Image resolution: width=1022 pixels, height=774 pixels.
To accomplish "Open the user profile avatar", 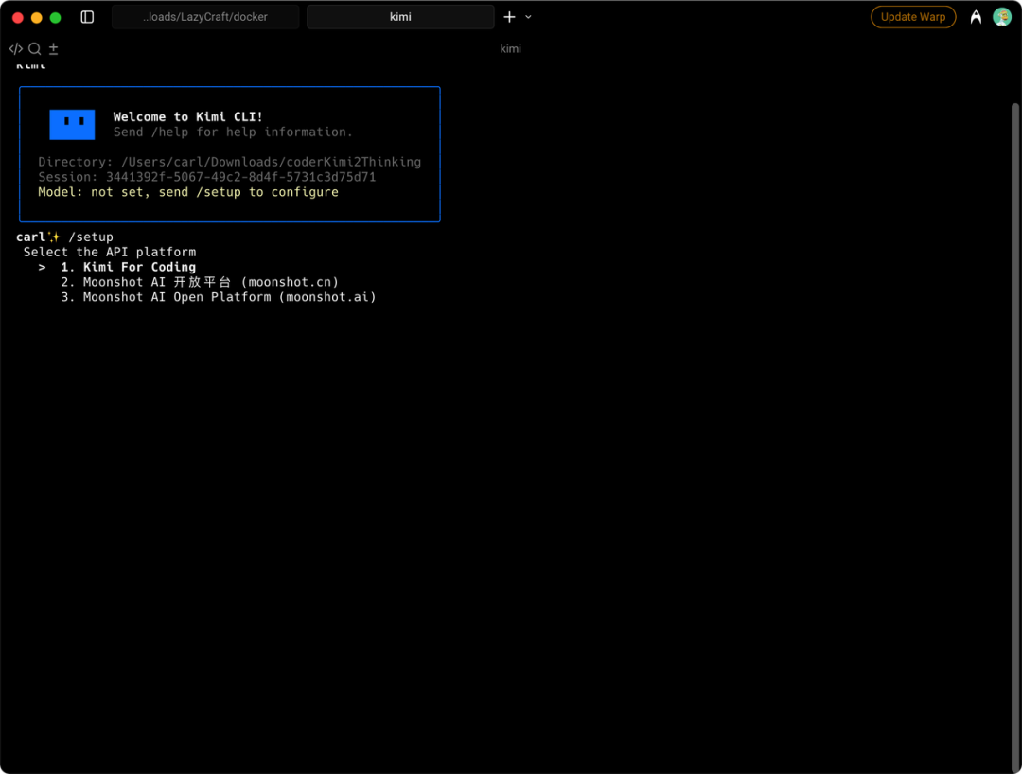I will [1001, 17].
